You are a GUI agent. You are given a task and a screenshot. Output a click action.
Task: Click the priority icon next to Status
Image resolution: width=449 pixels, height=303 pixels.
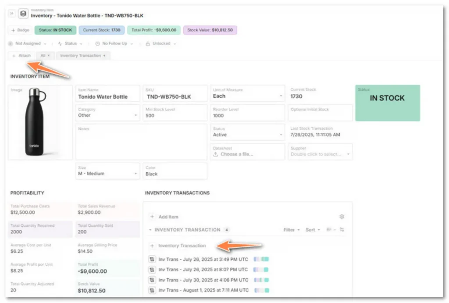point(60,43)
